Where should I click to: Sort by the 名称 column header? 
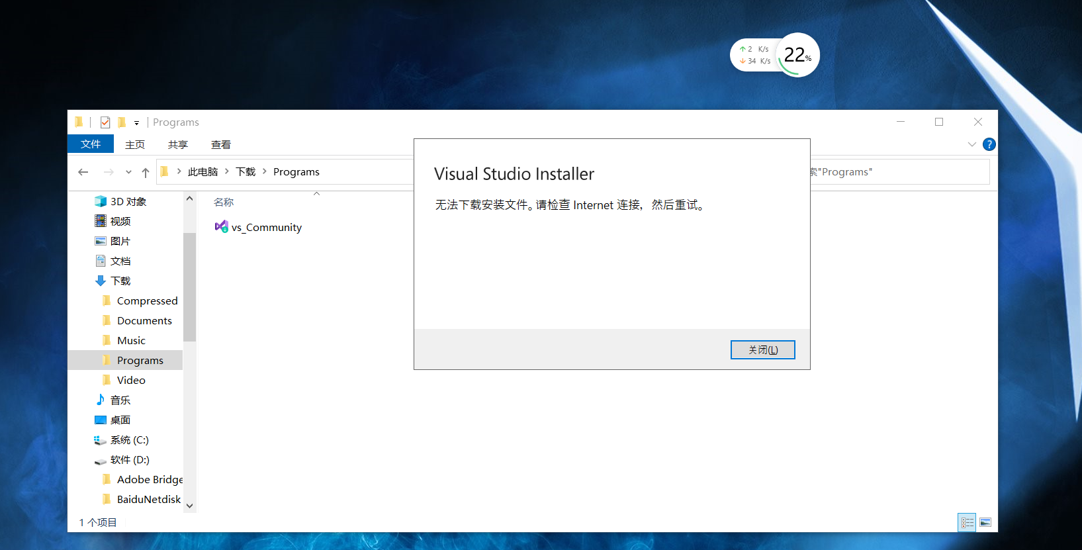(224, 203)
